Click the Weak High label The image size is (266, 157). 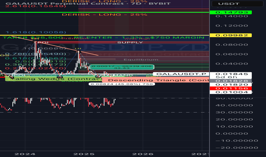tap(137, 39)
